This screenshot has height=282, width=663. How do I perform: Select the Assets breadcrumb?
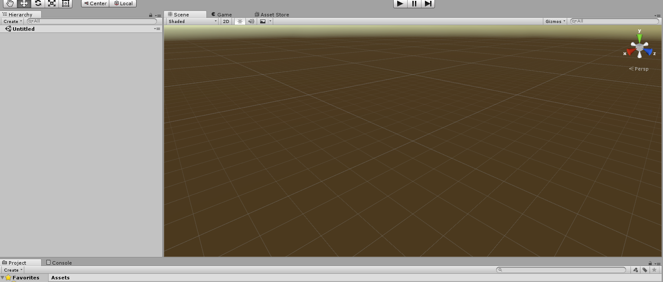[x=60, y=278]
